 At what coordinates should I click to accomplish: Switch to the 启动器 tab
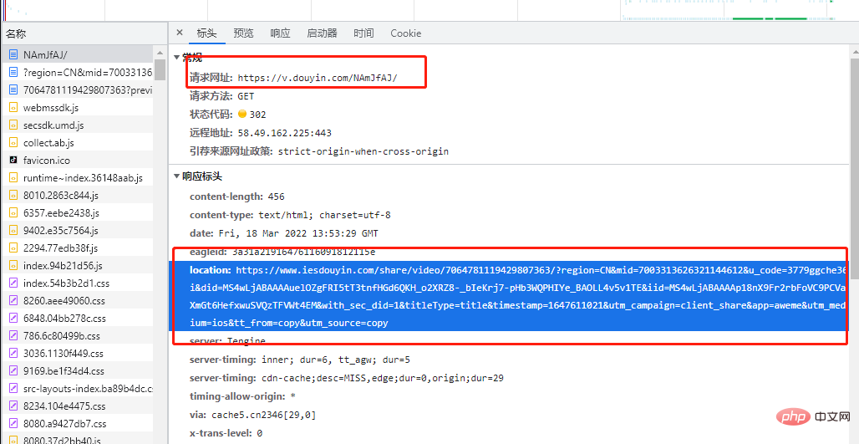tap(323, 33)
